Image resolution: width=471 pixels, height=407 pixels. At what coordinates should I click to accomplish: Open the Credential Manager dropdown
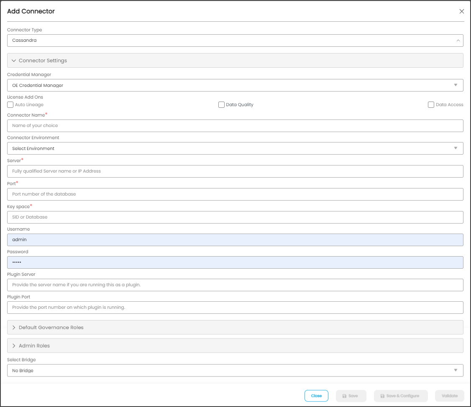(235, 85)
